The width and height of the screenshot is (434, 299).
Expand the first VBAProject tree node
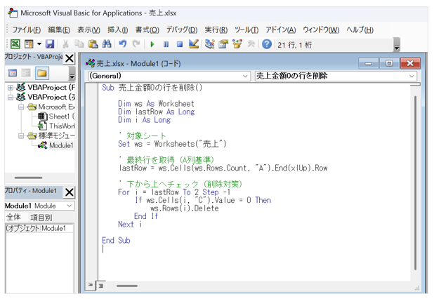(11, 88)
